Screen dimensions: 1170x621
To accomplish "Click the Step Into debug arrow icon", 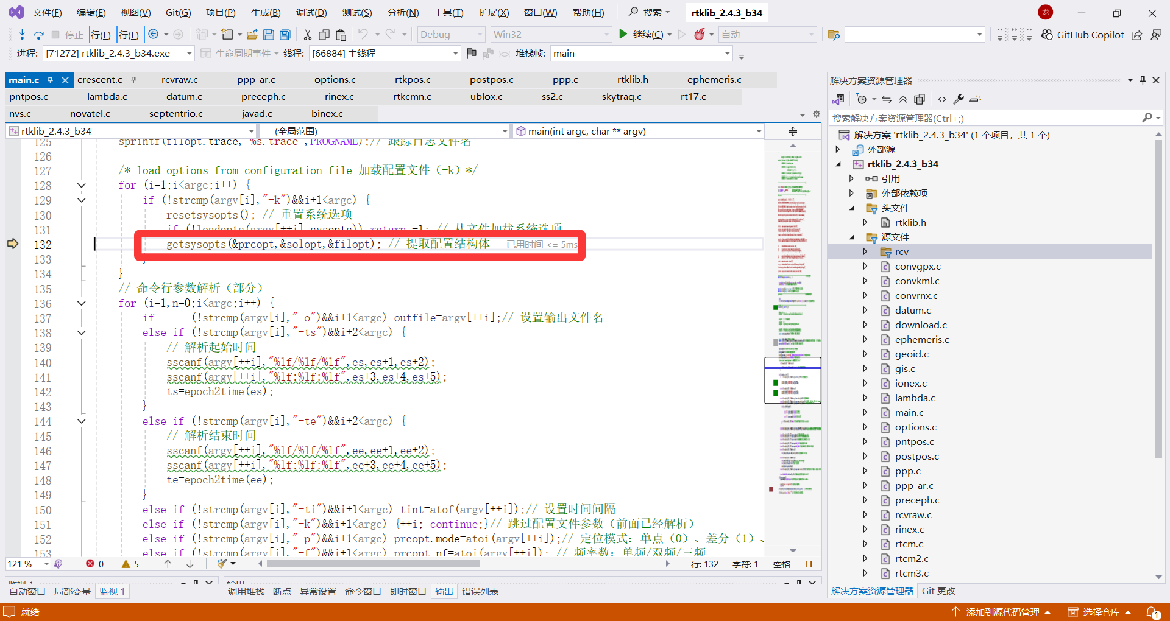I will point(22,34).
